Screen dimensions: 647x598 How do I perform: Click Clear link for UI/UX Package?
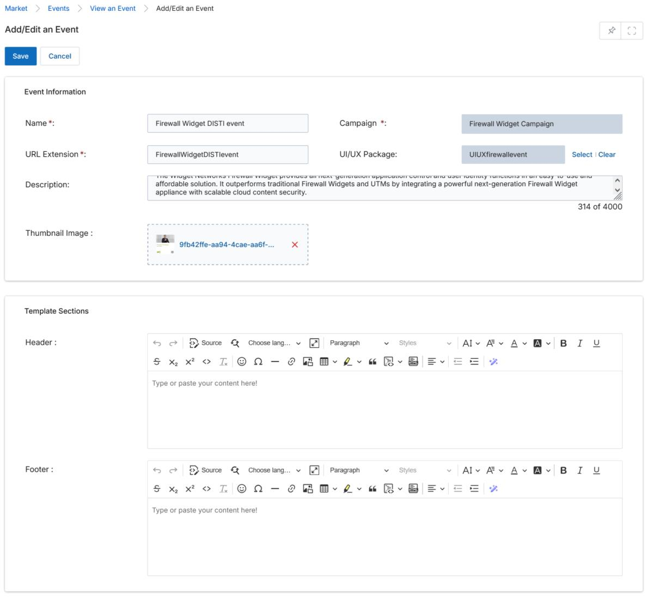pos(607,155)
